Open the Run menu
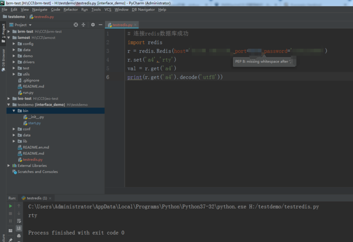This screenshot has height=242, width=353. 84,10
